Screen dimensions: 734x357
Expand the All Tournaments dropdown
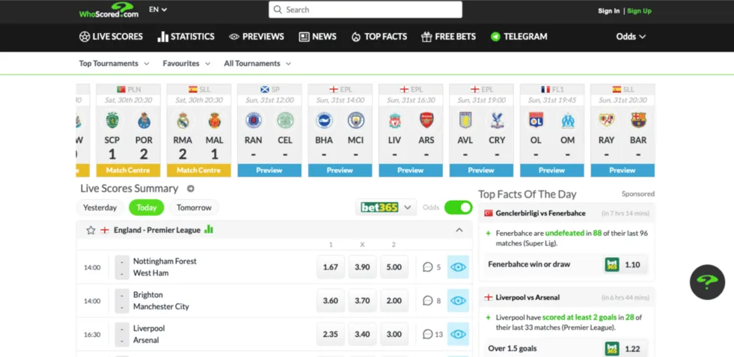pos(257,64)
